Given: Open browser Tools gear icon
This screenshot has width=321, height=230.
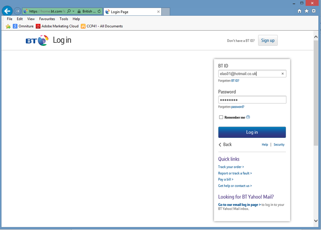Looking at the screenshot, I should click(314, 11).
